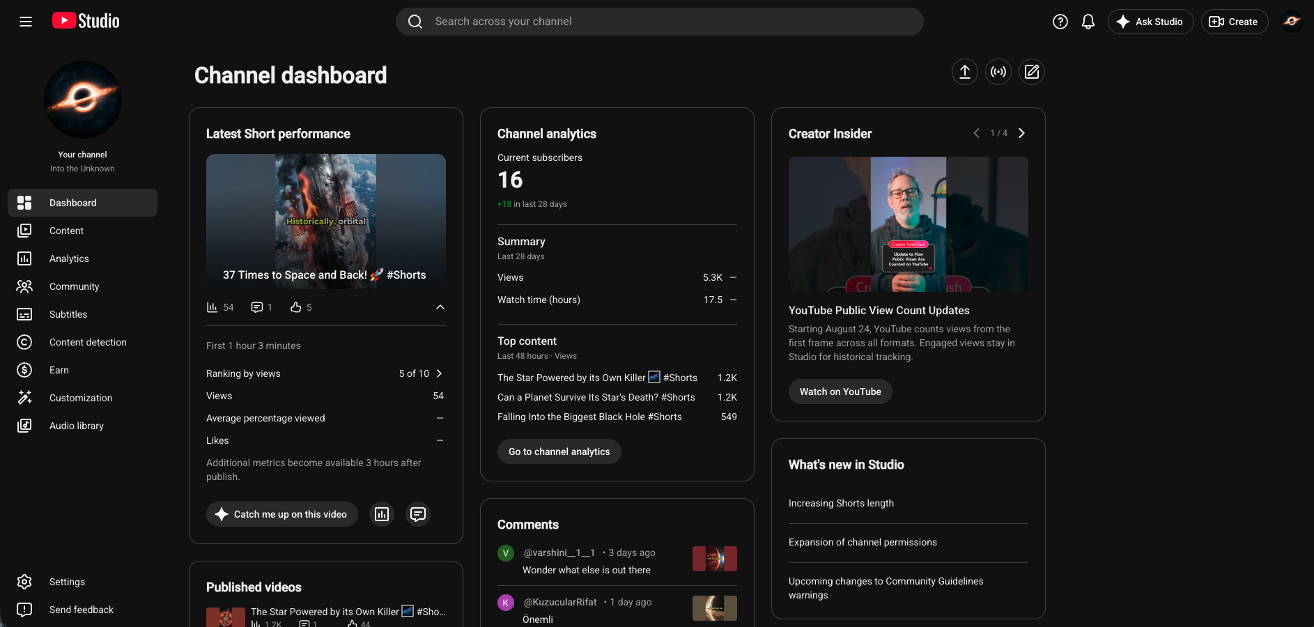Click Watch on YouTube button

pyautogui.click(x=840, y=392)
